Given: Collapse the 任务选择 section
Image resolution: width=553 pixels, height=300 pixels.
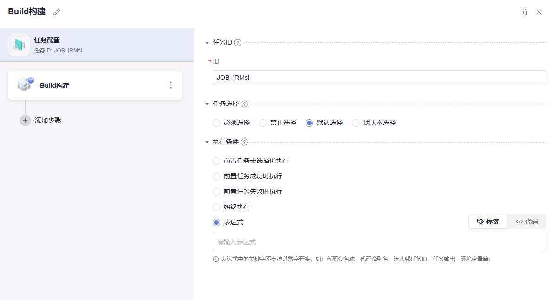Looking at the screenshot, I should click(207, 104).
